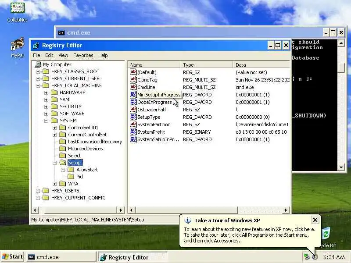This screenshot has height=263, width=351.
Task: Select the LastKnownGoodRecovery folder icon
Action: pos(63,142)
